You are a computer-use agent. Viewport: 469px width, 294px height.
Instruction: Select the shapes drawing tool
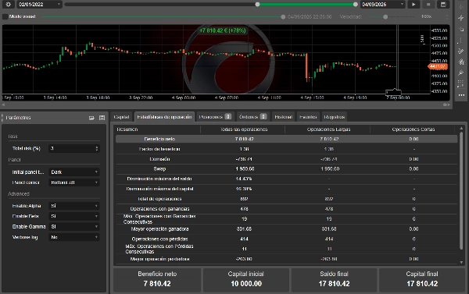point(461,62)
